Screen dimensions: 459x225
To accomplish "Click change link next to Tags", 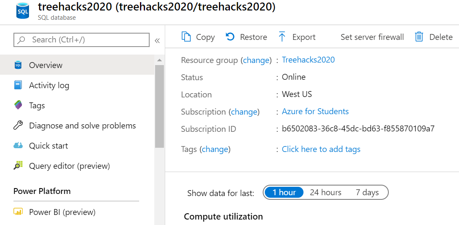I will click(x=215, y=149).
